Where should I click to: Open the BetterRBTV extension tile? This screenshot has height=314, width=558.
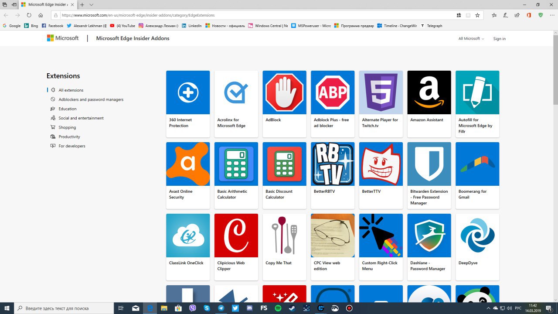(x=333, y=175)
